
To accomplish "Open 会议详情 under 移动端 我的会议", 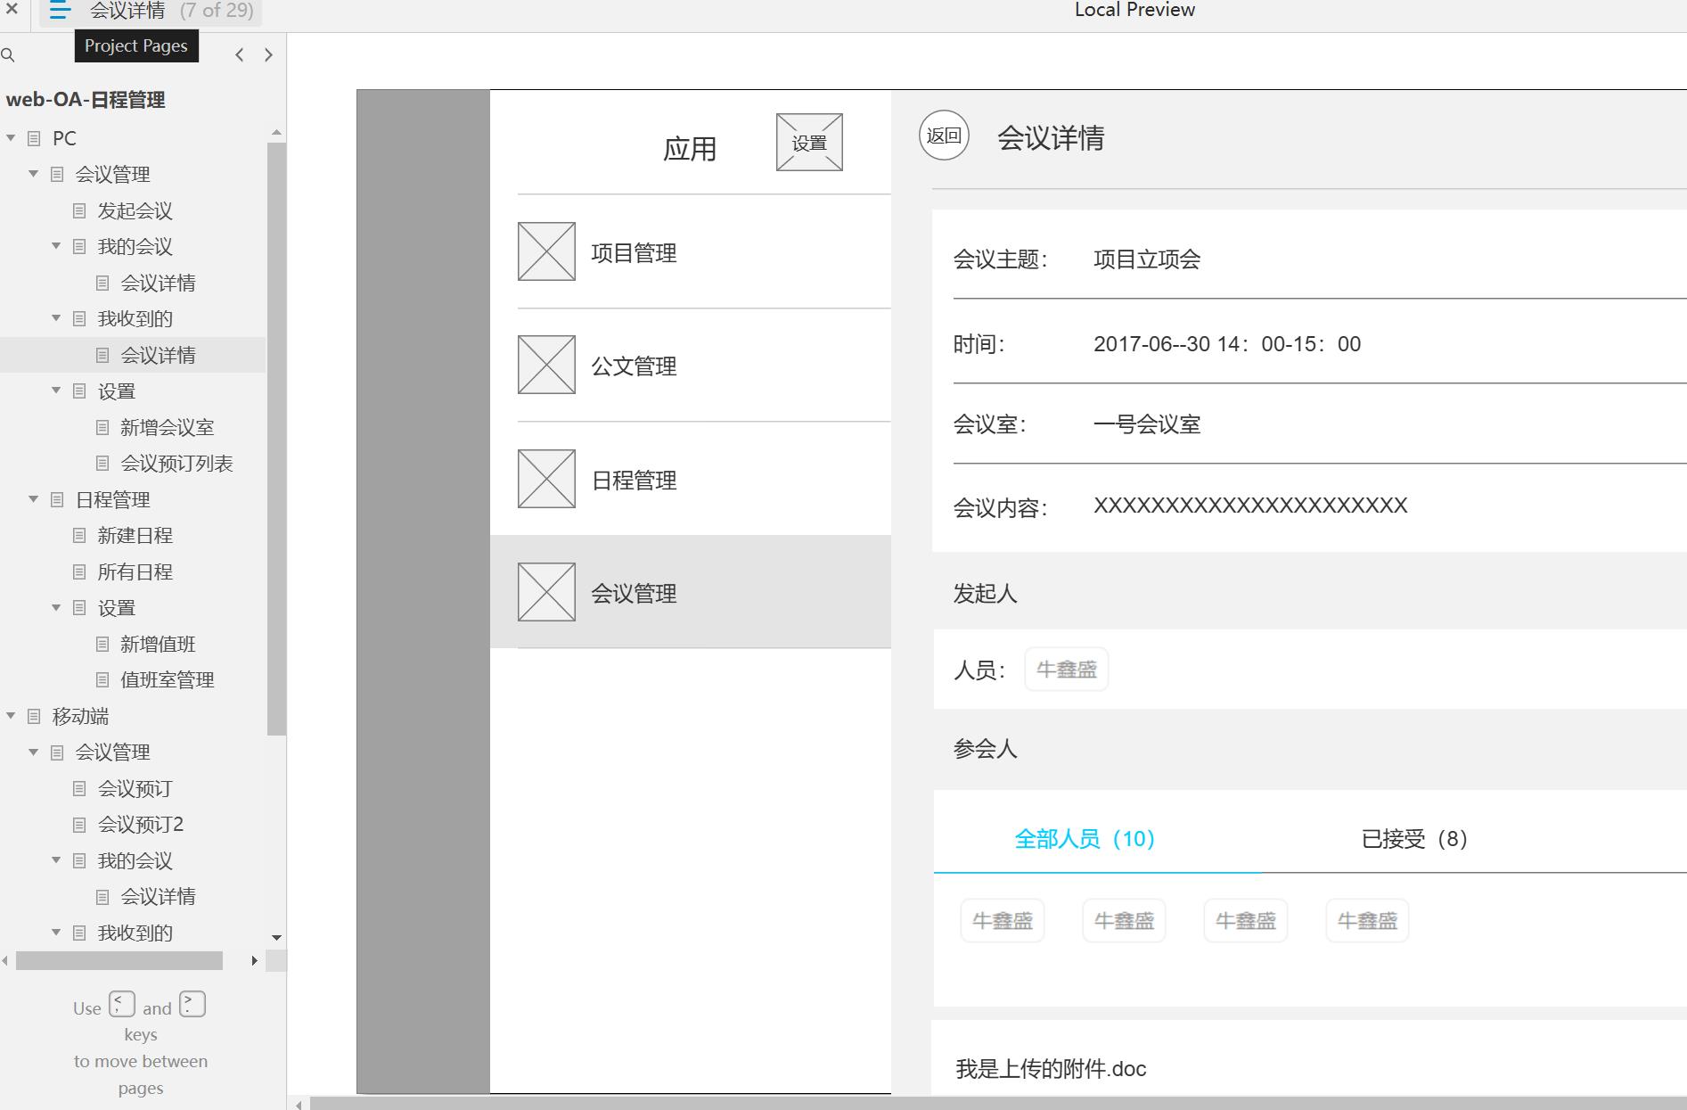I will 158,897.
